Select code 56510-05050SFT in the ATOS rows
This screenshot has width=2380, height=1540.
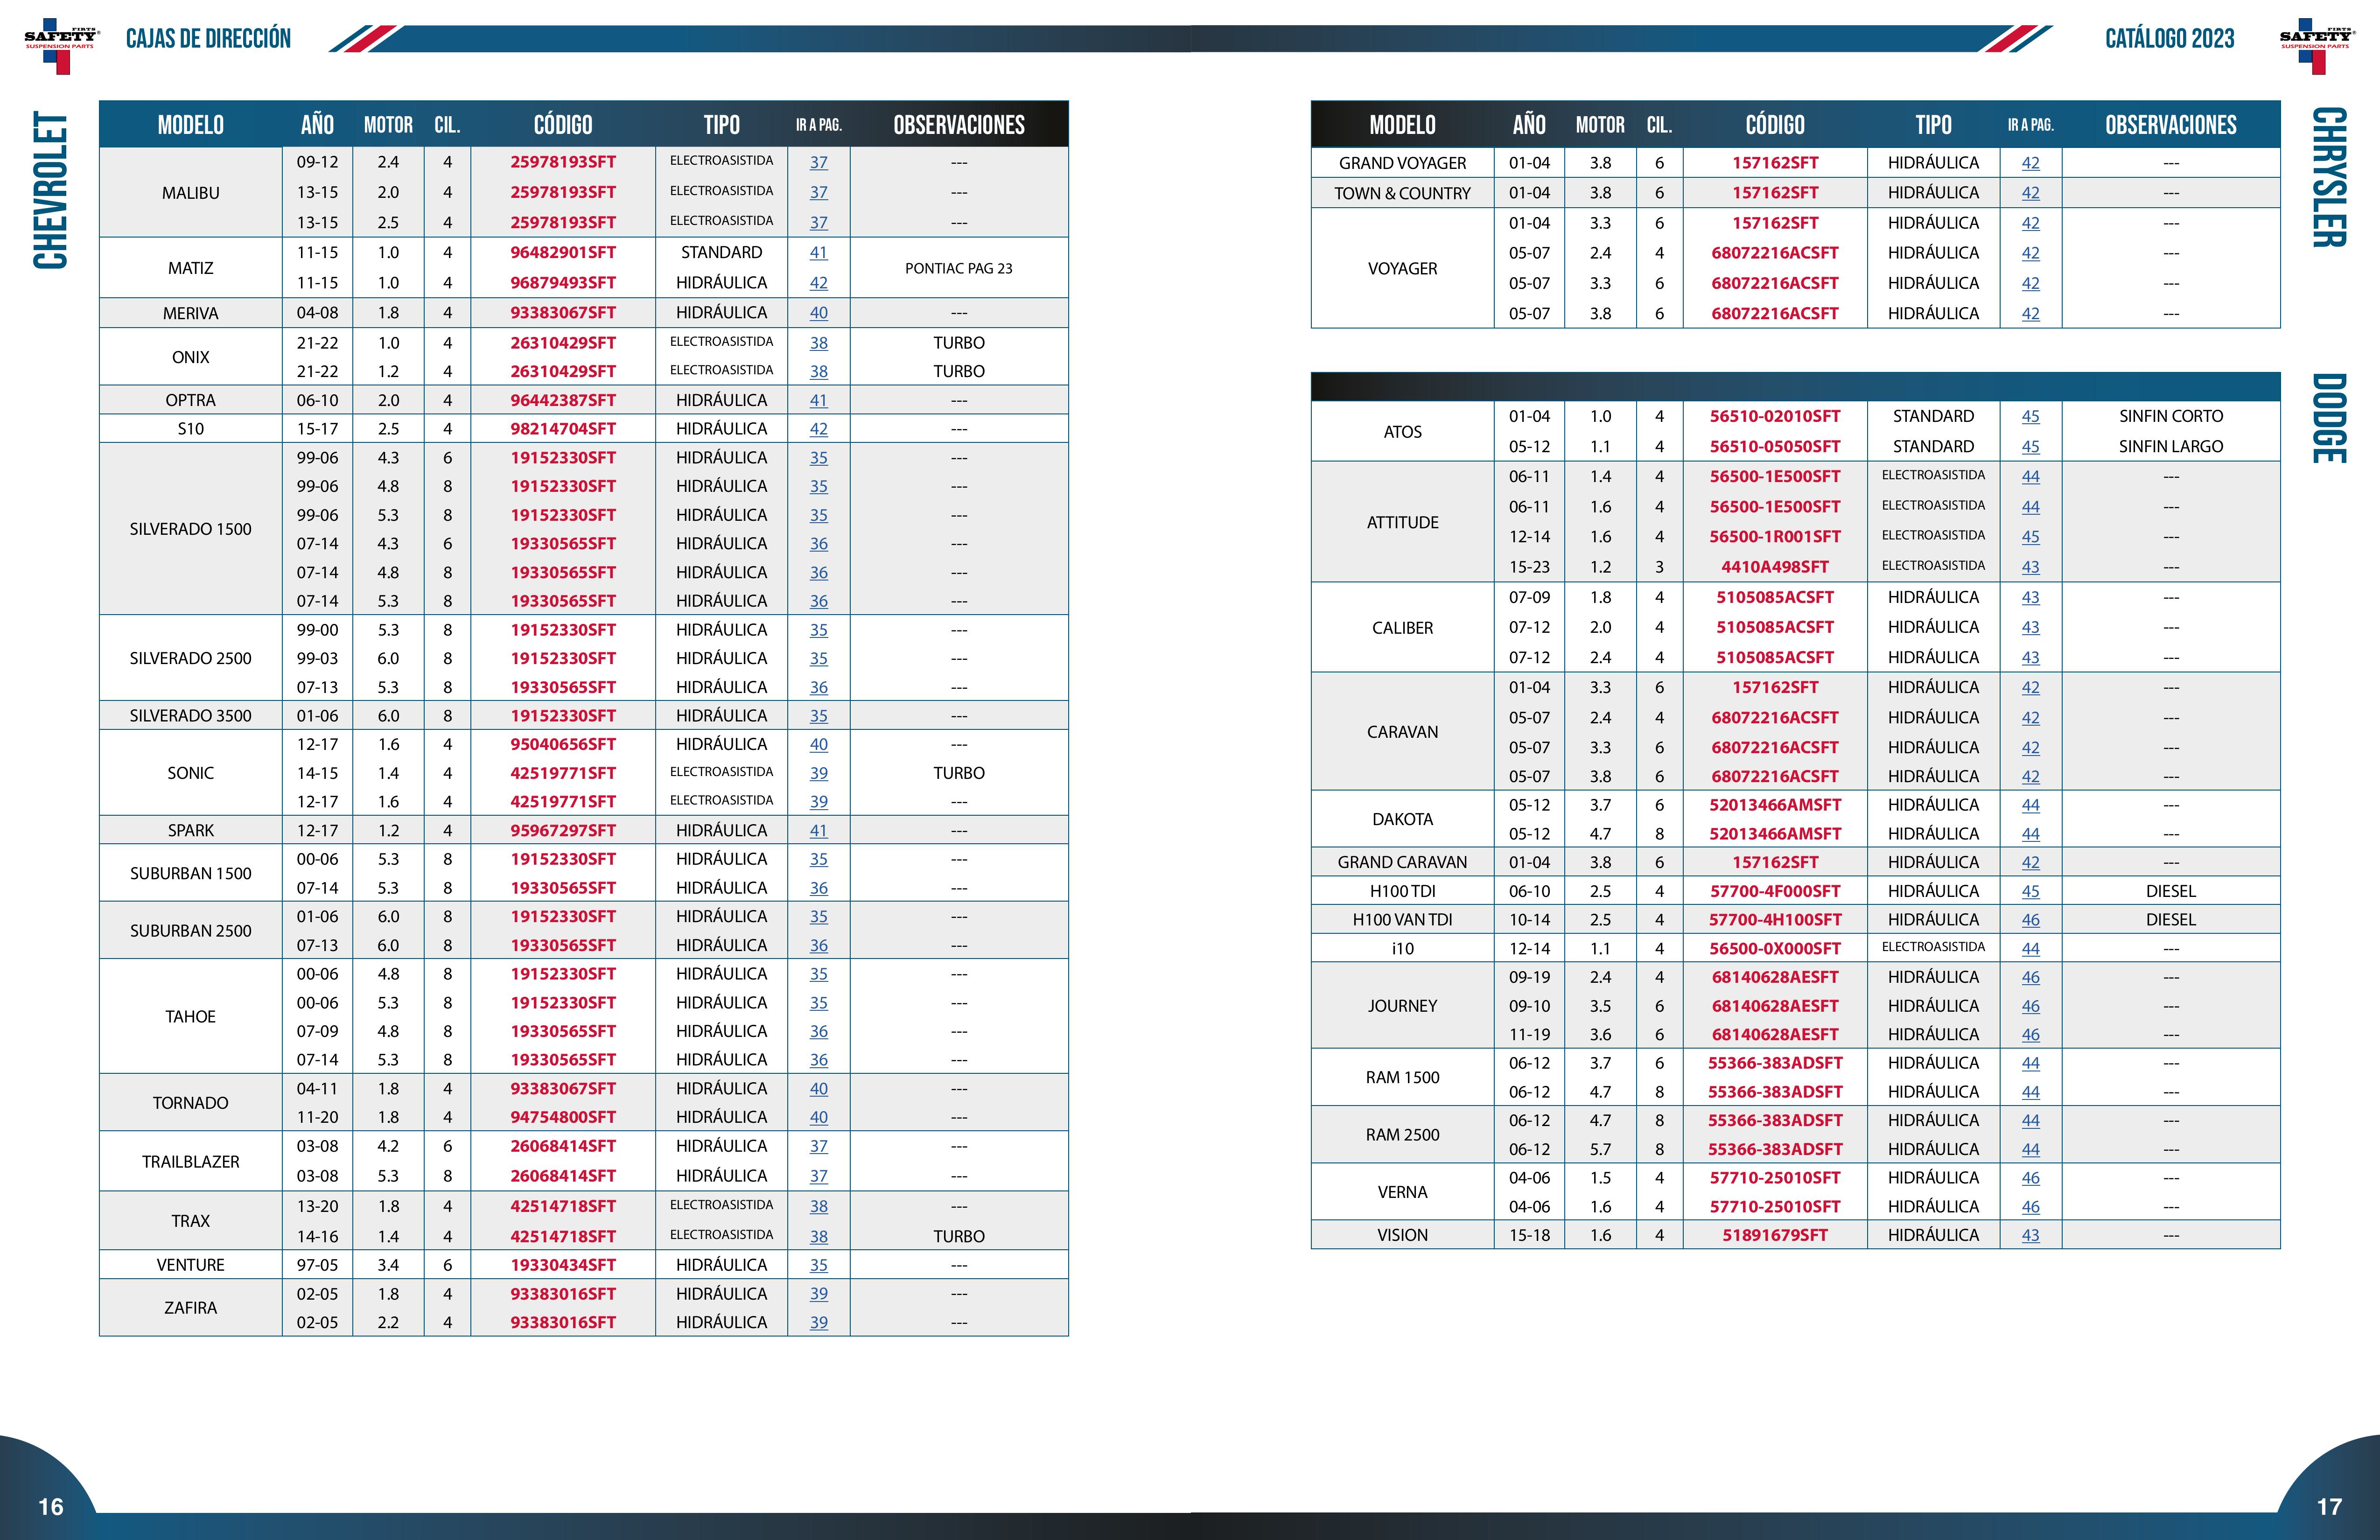[x=1775, y=446]
